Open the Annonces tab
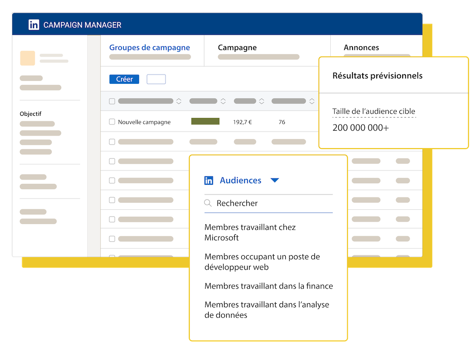 coord(361,48)
